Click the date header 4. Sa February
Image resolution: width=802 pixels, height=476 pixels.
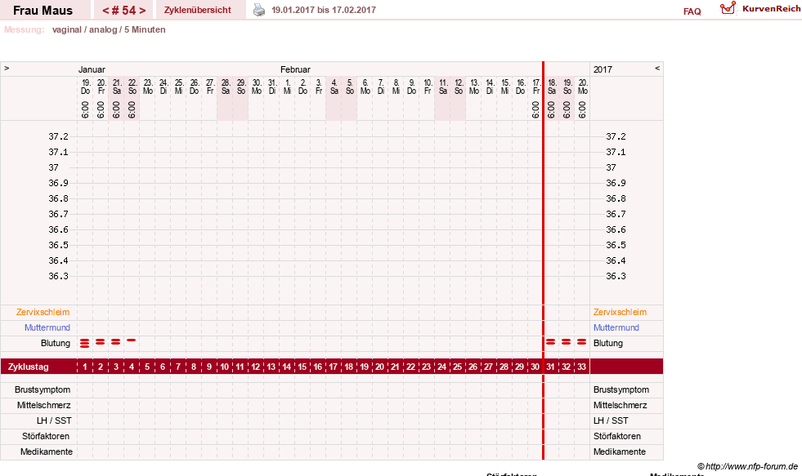334,87
